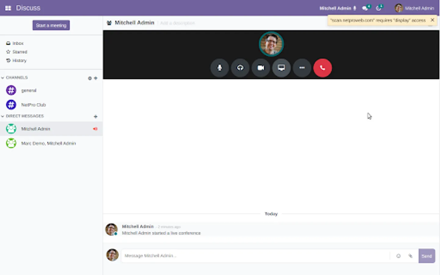Click the Start a meeting button

[x=51, y=25]
